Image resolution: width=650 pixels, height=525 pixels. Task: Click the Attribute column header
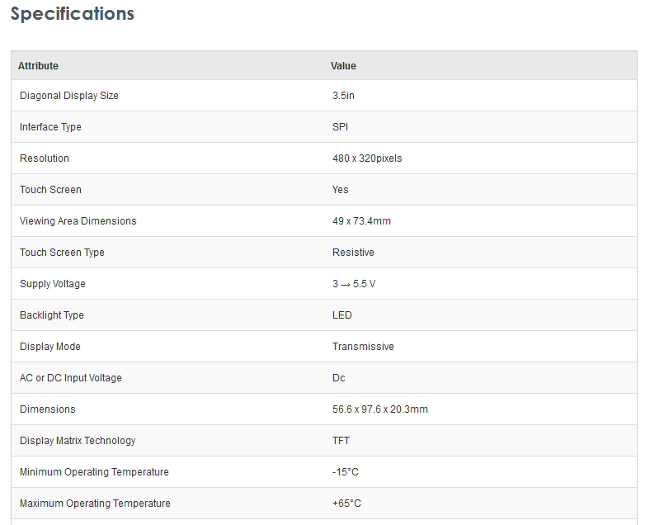coord(38,66)
